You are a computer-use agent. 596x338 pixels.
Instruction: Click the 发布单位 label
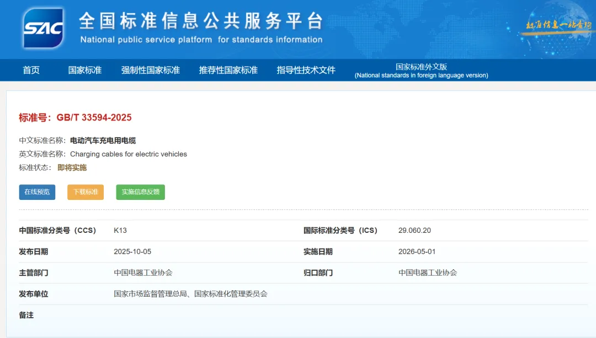coord(34,294)
